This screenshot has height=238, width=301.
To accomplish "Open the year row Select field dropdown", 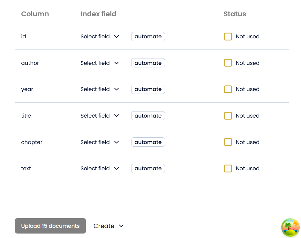I will pos(100,89).
